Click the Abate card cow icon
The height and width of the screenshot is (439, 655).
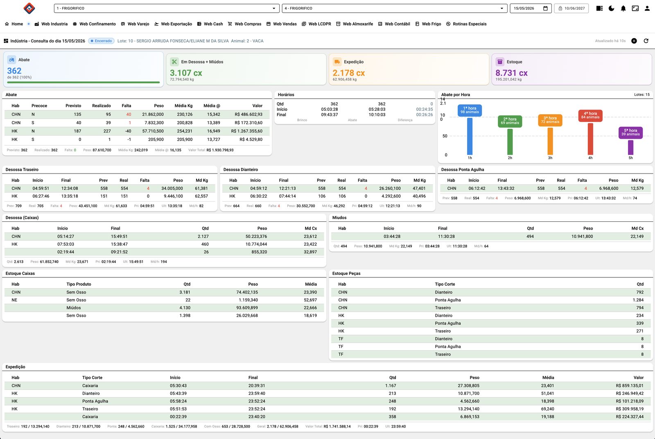point(12,60)
